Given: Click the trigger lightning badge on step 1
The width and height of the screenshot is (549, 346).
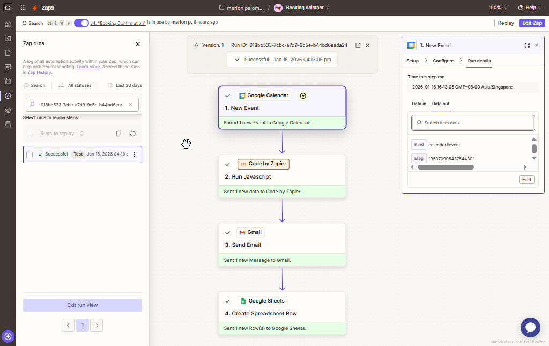Looking at the screenshot, I should point(303,95).
